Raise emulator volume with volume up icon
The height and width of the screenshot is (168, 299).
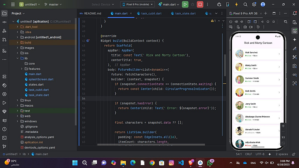pyautogui.click(x=236, y=22)
